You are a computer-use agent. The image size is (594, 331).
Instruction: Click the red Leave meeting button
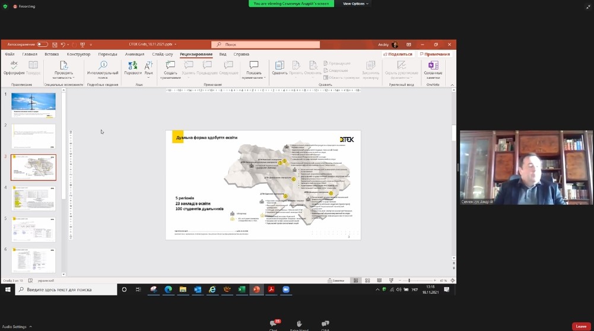tap(581, 326)
